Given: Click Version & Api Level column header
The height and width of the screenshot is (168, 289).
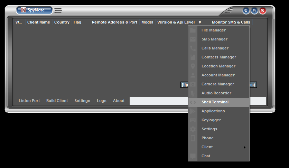Looking at the screenshot, I should (176, 22).
